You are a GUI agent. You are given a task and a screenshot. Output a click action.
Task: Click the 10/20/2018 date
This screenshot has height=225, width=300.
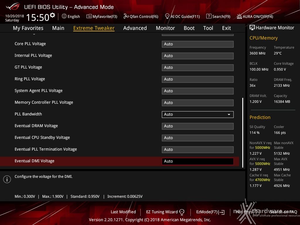(15, 16)
